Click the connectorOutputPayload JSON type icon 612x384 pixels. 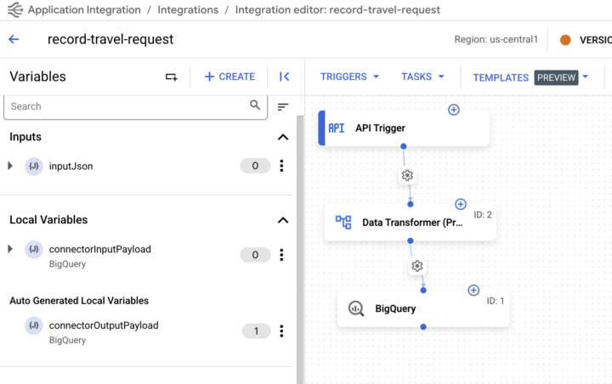tap(34, 325)
